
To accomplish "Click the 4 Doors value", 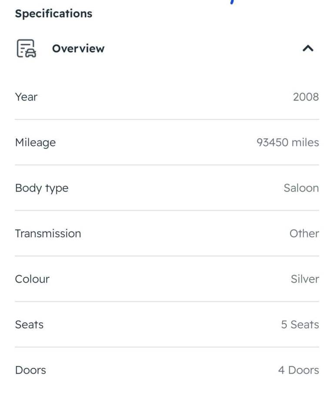I will click(x=298, y=370).
